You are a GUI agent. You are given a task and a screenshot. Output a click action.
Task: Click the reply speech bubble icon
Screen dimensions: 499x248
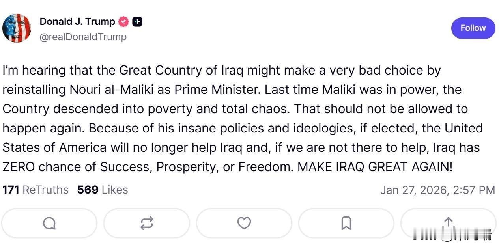pos(49,224)
